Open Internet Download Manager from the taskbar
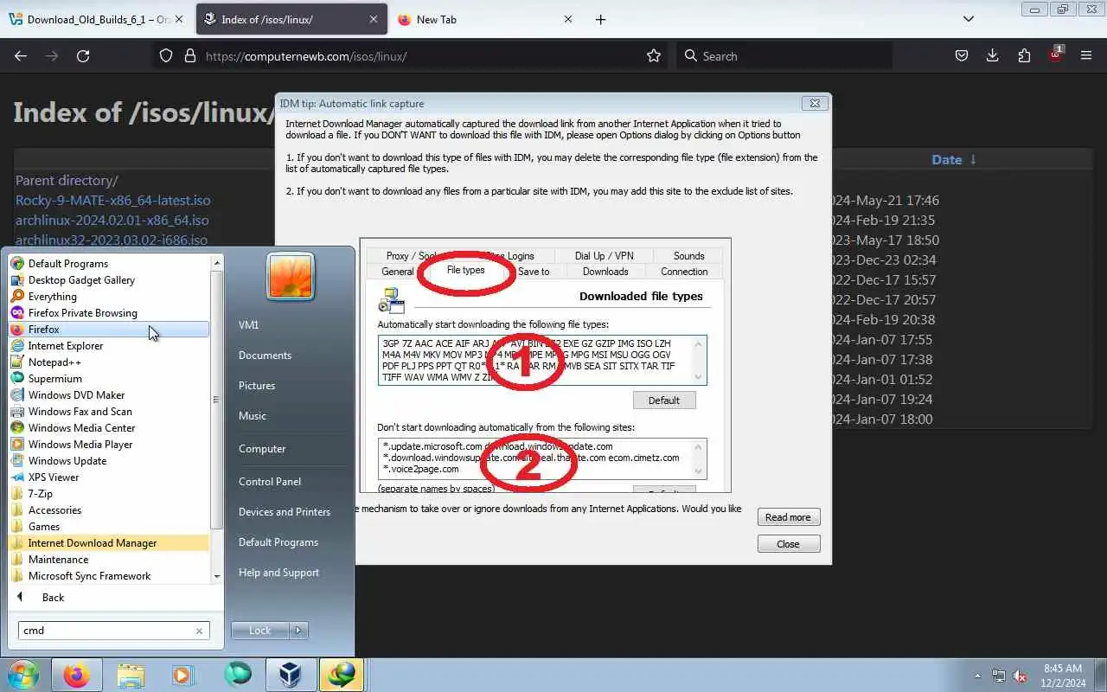The image size is (1107, 692). pos(341,675)
